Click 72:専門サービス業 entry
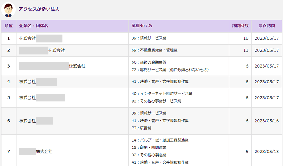 (170, 69)
